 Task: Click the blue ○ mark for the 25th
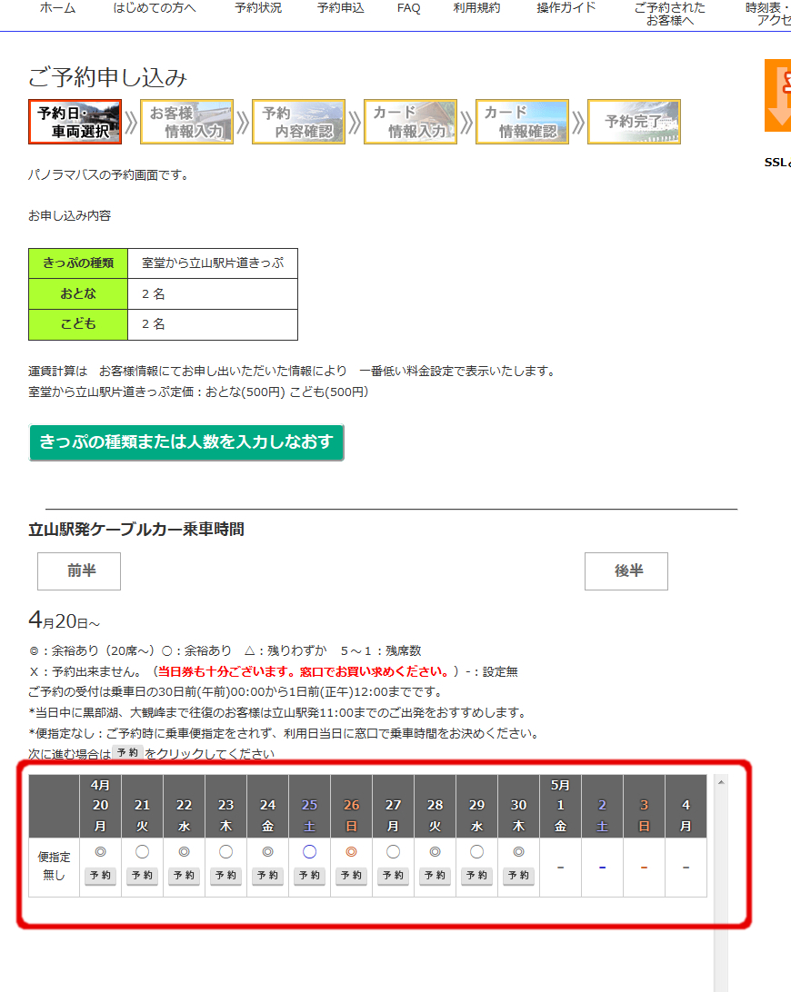(310, 852)
